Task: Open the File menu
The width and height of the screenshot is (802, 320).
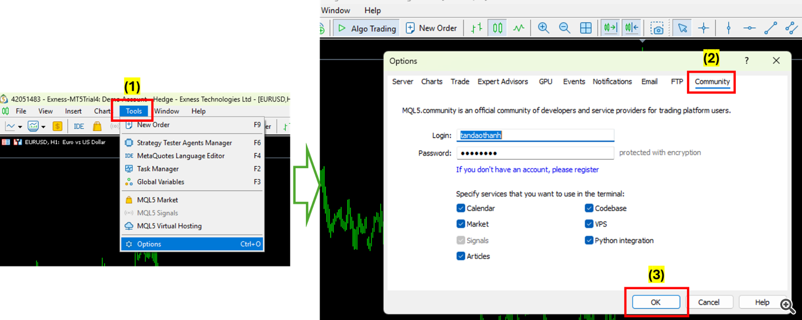Action: pos(21,111)
